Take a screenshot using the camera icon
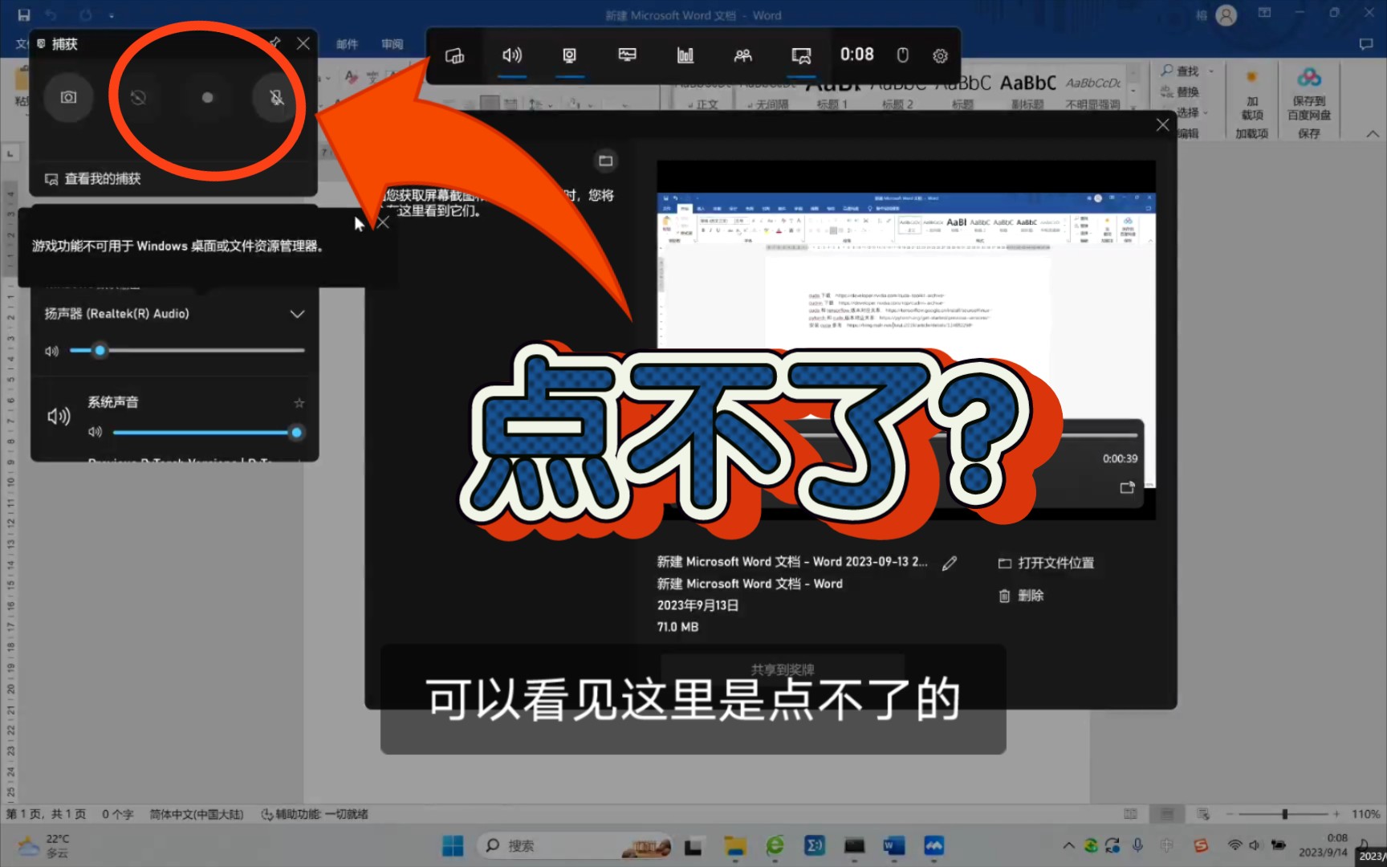 [x=68, y=97]
